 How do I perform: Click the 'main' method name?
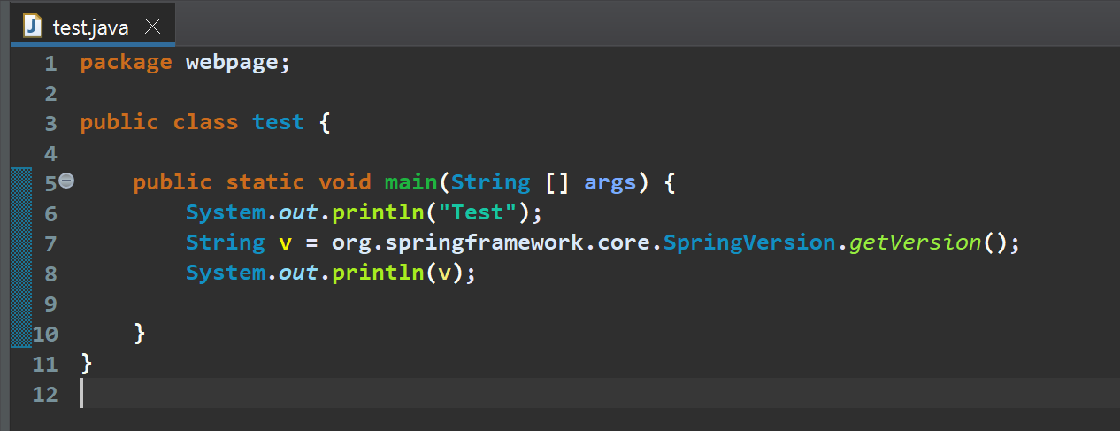point(410,182)
